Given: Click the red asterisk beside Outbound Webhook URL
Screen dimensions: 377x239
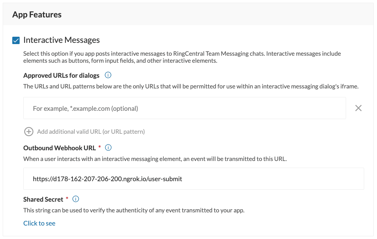Looking at the screenshot, I should tap(100, 148).
